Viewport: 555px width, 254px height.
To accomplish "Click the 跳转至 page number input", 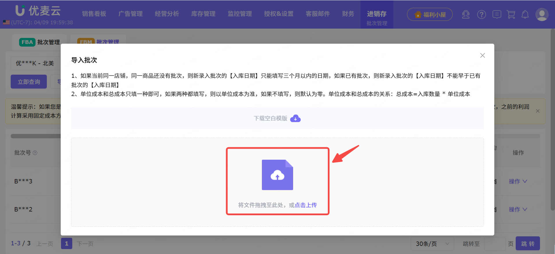I will click(495, 244).
